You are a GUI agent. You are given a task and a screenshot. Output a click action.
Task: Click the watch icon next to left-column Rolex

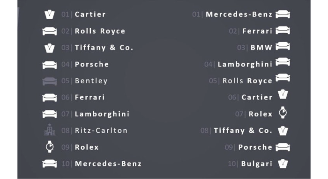coord(50,147)
